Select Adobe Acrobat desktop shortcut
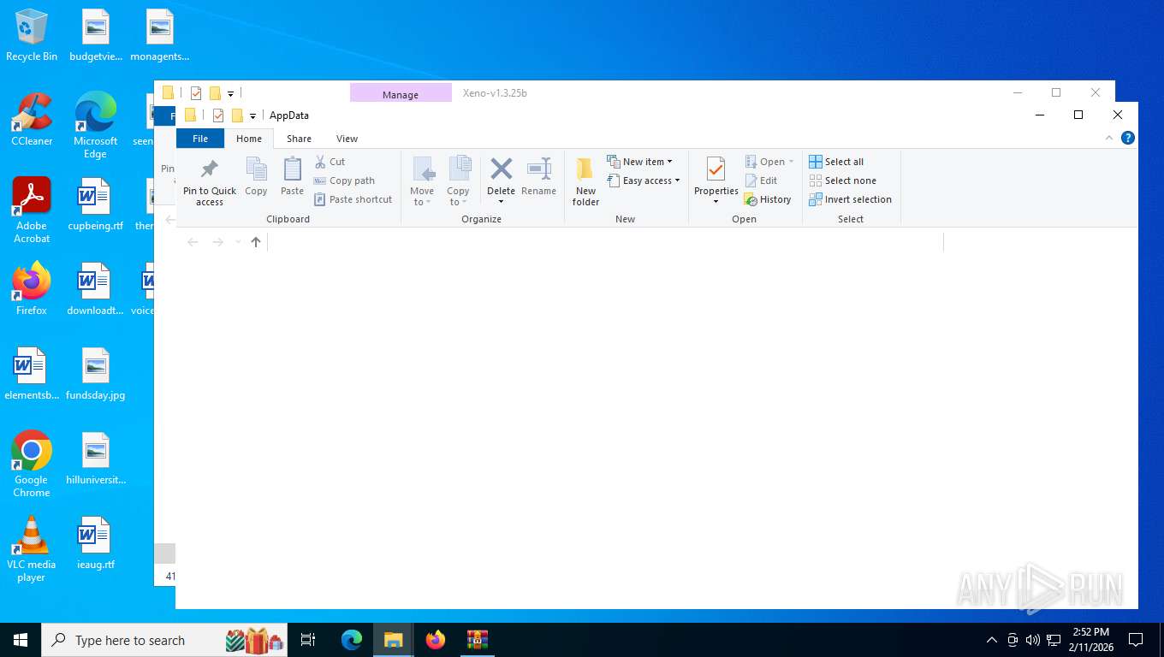1164x657 pixels. tap(32, 210)
